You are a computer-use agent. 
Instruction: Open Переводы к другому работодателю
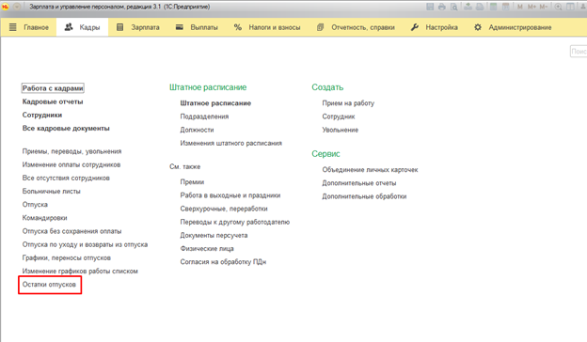coord(235,222)
